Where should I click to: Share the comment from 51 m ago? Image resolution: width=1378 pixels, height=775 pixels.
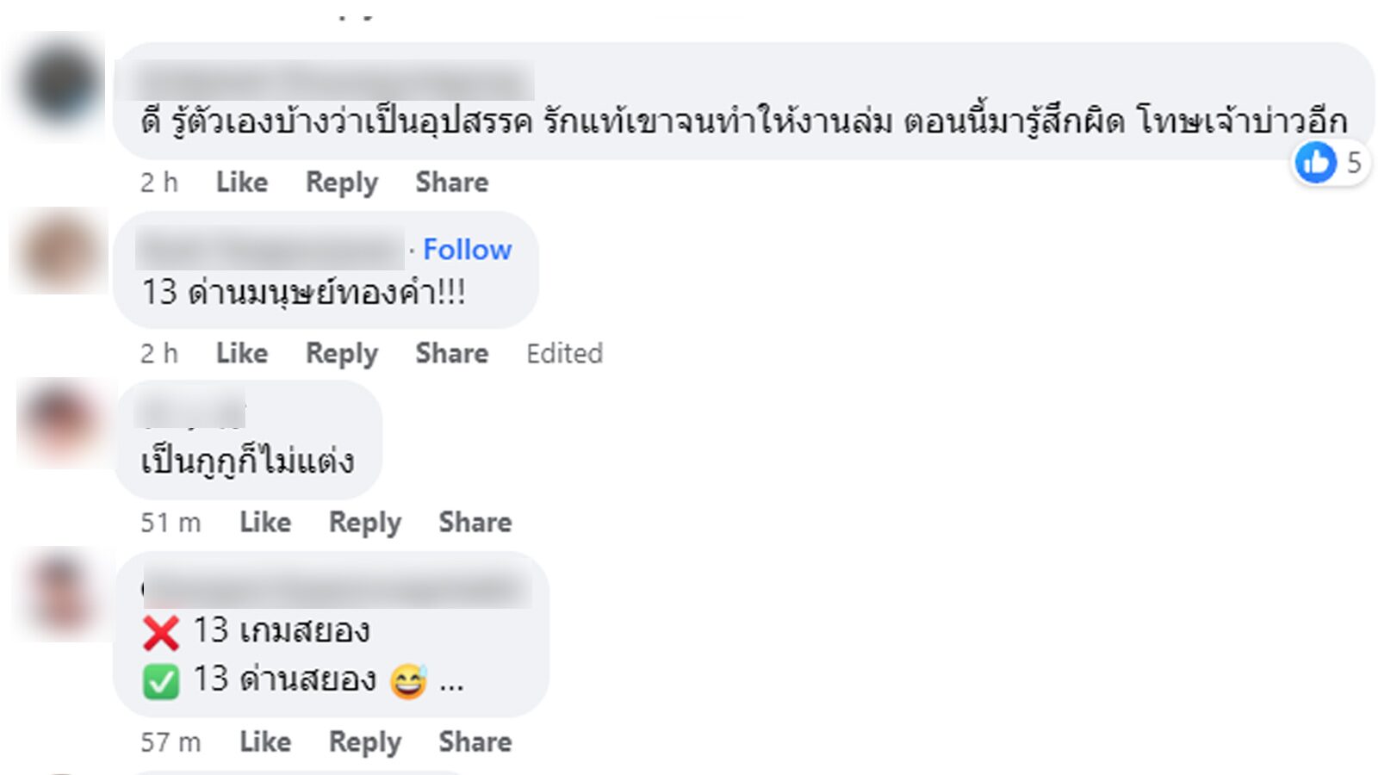pos(475,522)
